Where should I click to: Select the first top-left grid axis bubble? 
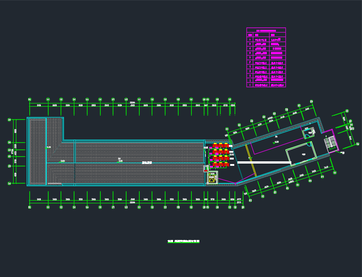tap(29, 99)
